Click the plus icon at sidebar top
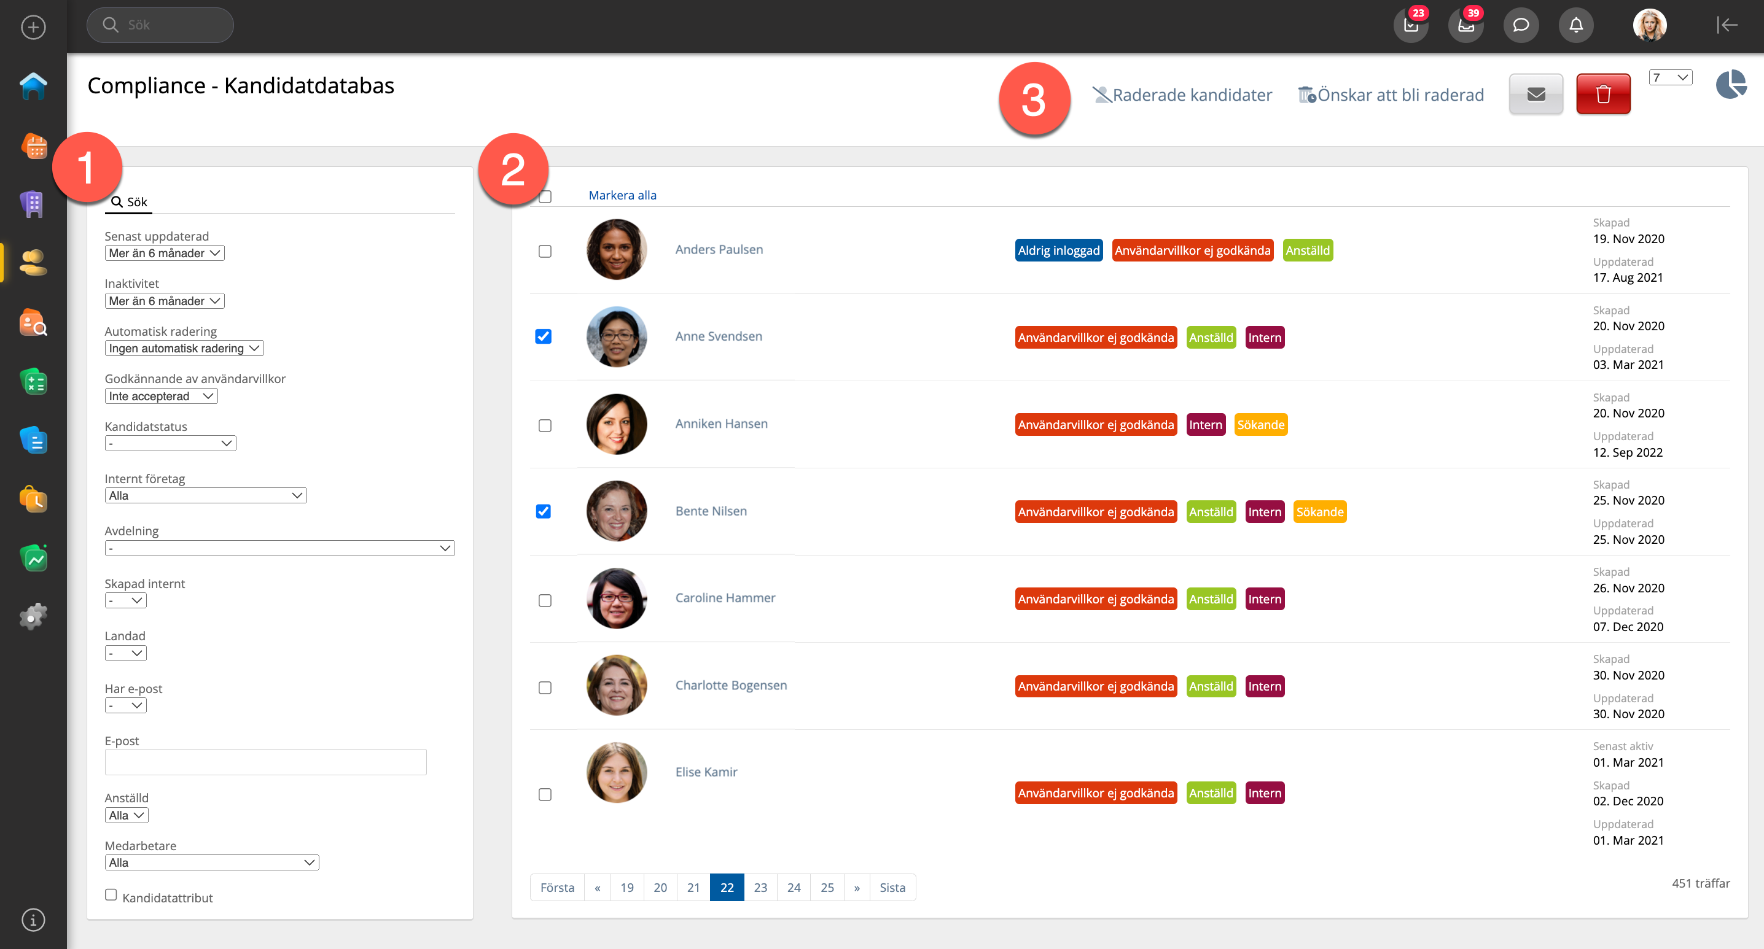The image size is (1764, 949). tap(33, 28)
